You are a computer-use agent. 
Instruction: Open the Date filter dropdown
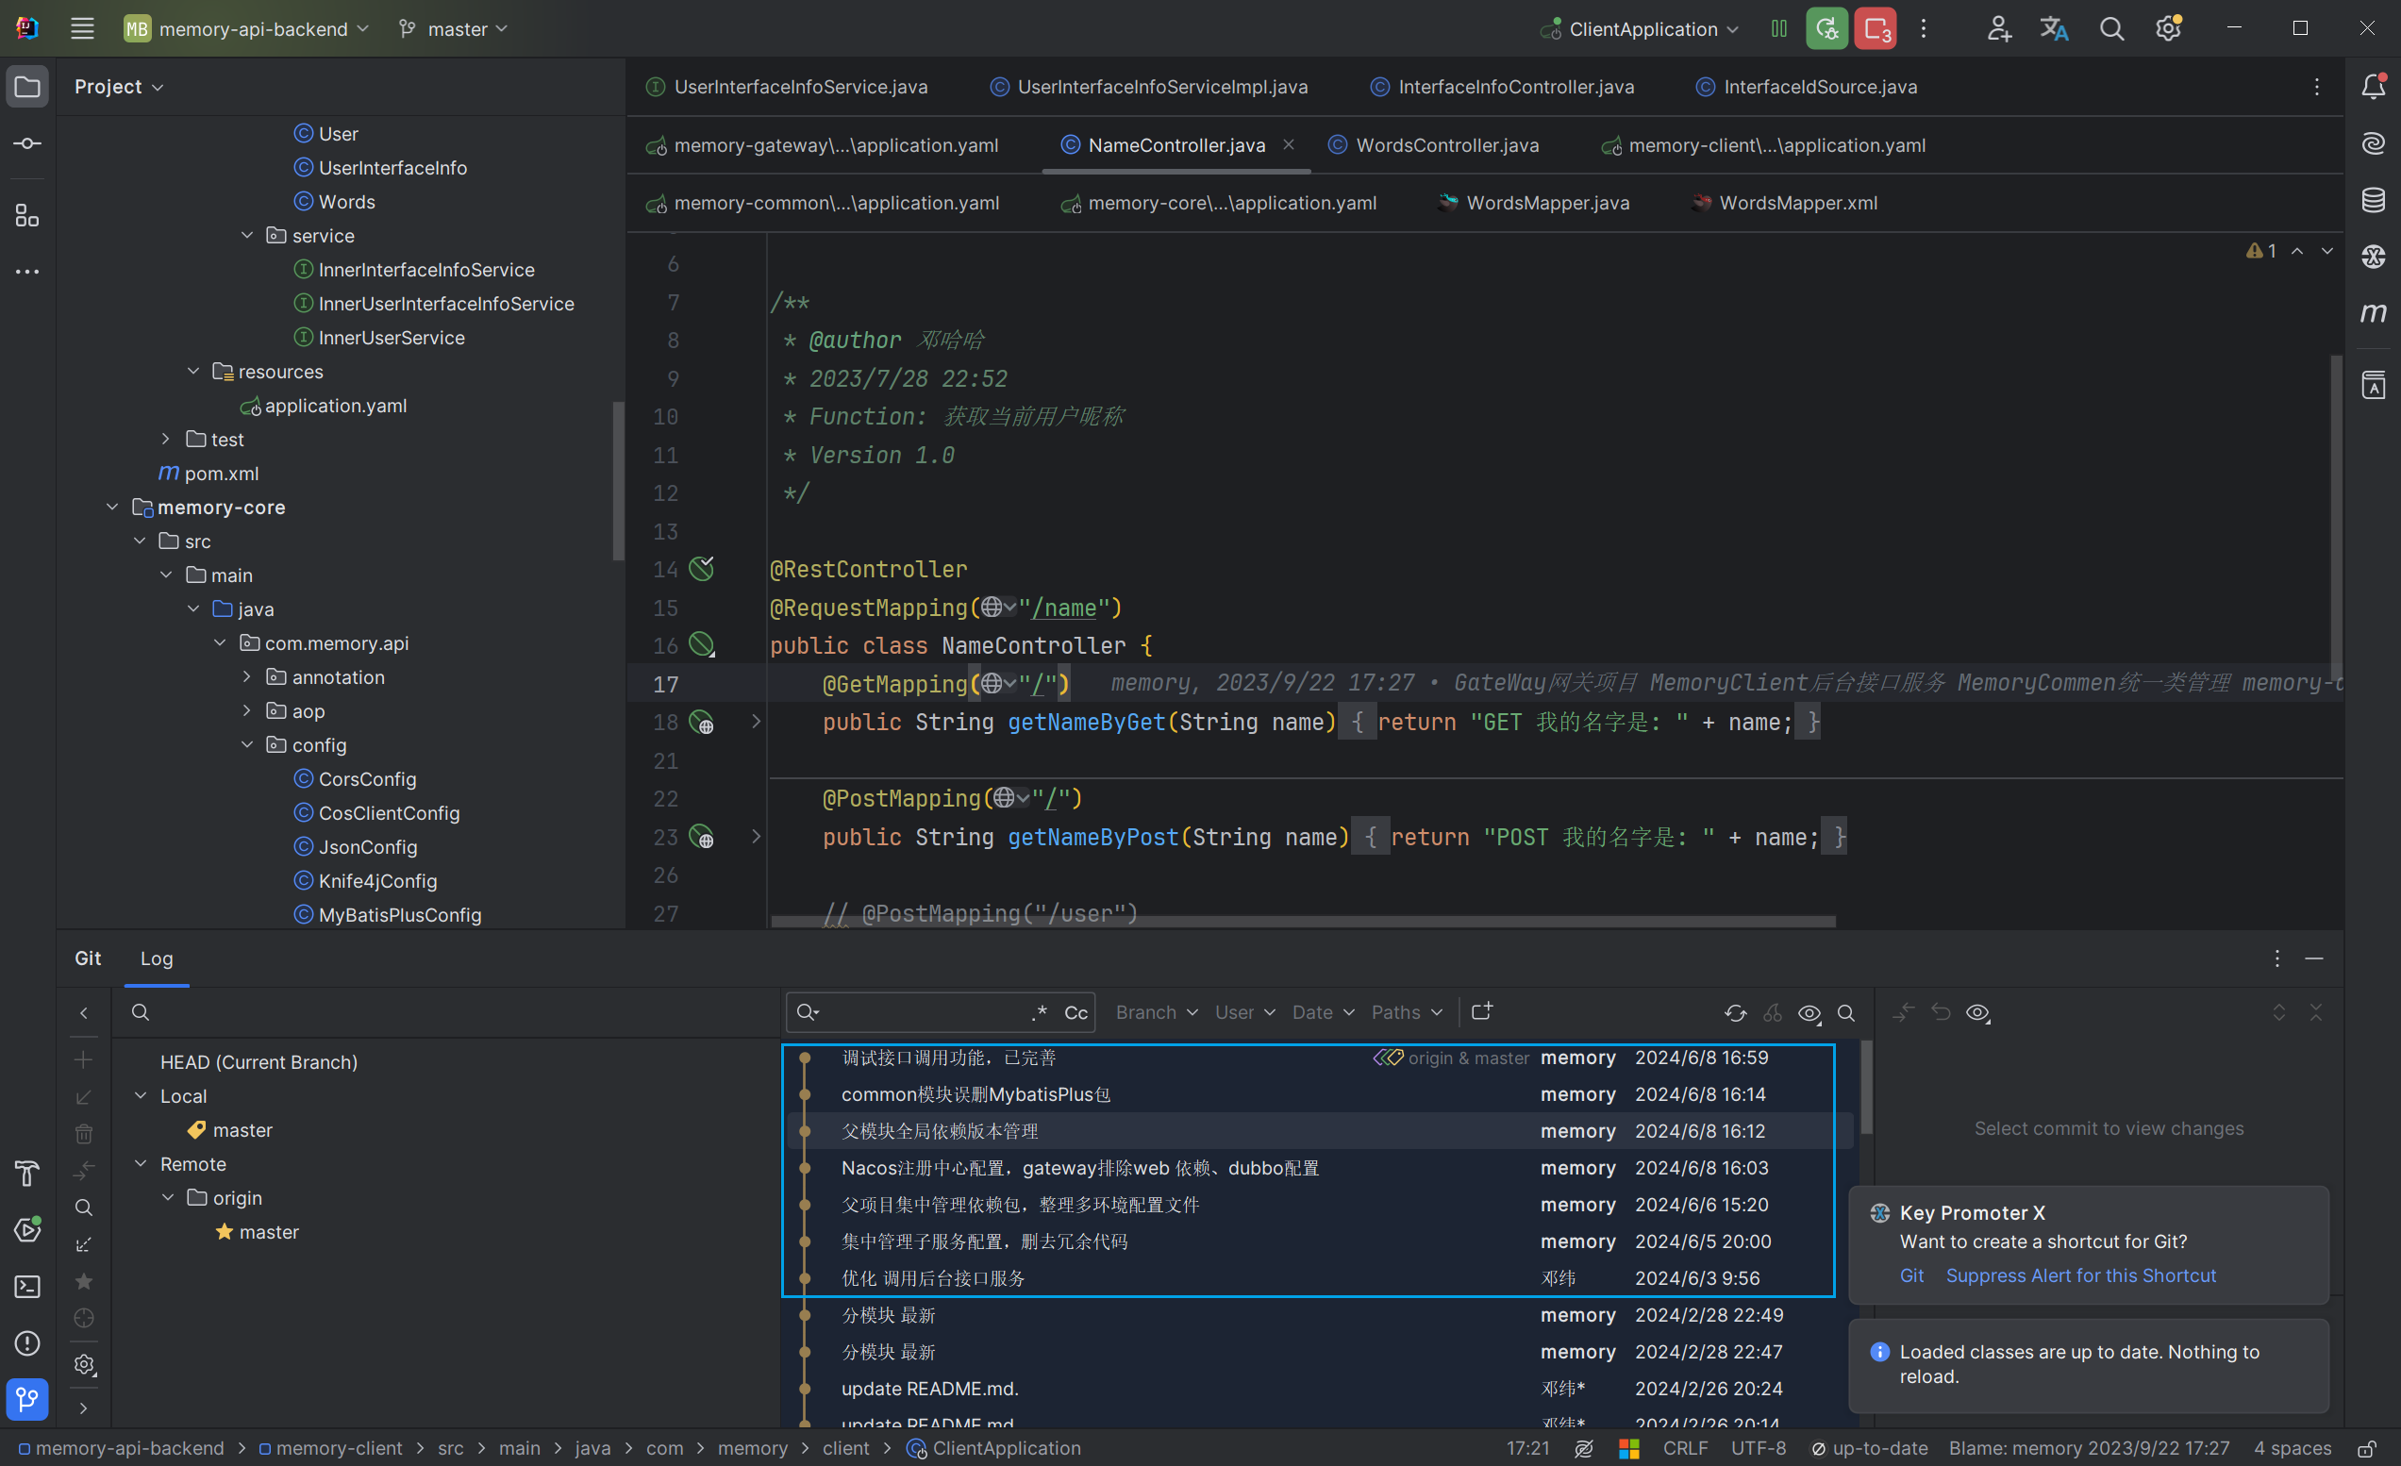click(x=1323, y=1012)
